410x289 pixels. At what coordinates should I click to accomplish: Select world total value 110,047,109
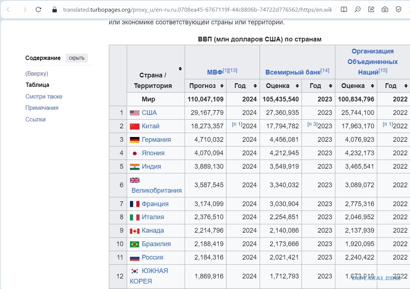tap(205, 100)
